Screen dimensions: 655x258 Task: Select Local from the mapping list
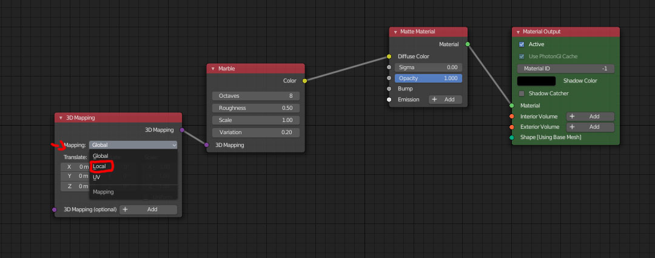click(x=99, y=166)
